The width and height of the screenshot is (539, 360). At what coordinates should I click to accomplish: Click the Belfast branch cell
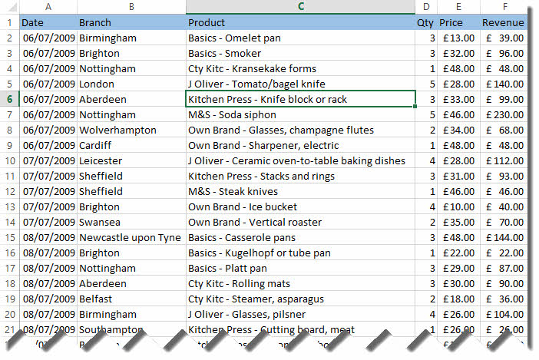coord(131,299)
